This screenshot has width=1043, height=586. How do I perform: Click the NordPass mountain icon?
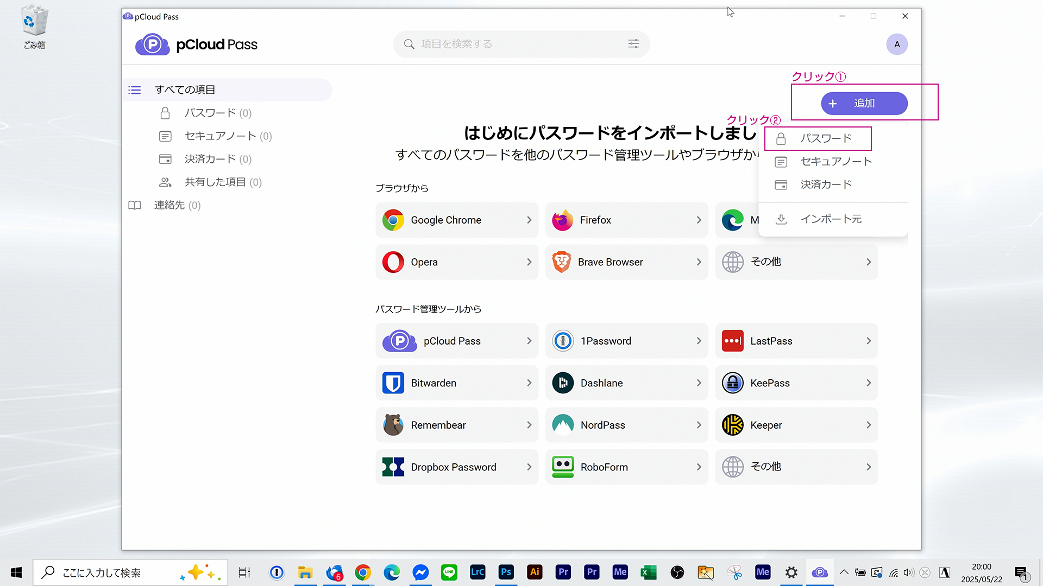point(563,425)
